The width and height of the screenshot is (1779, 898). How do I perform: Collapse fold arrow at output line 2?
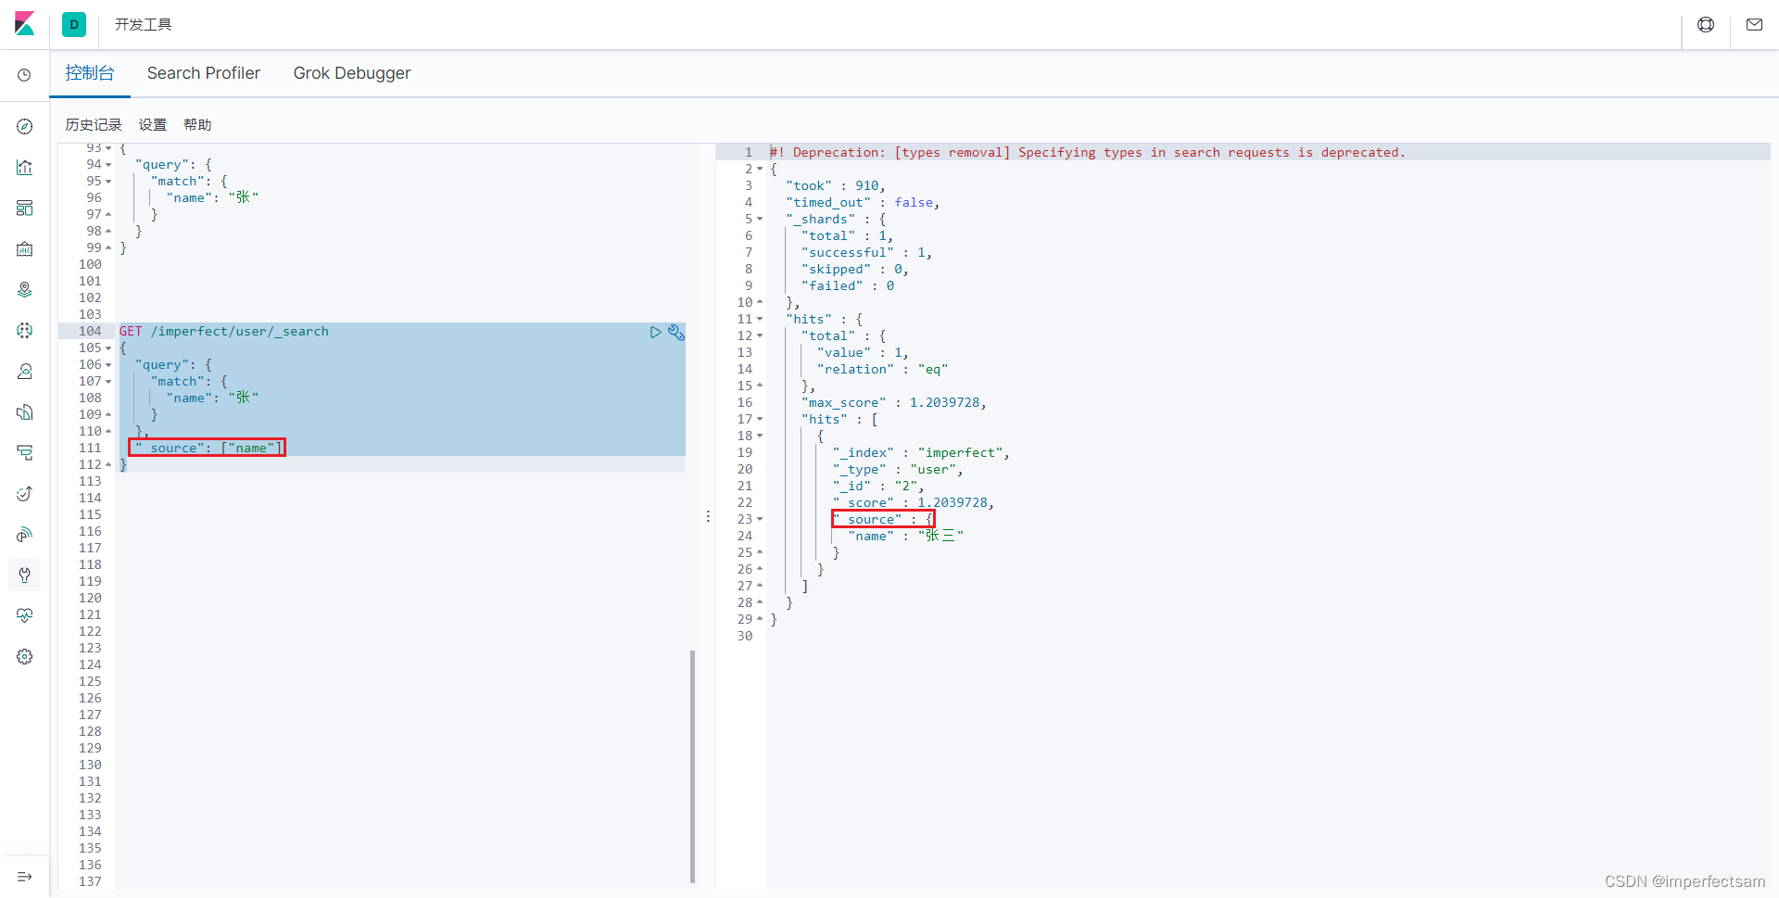760,170
